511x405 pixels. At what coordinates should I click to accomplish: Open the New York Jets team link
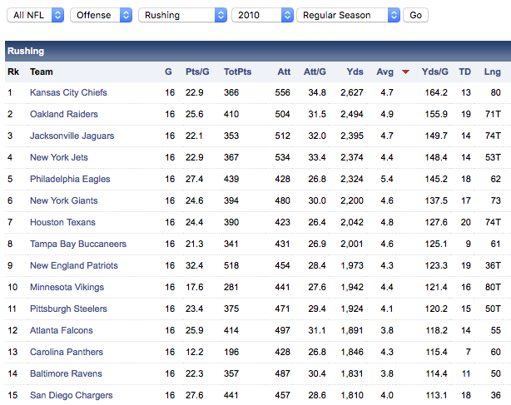pos(59,157)
